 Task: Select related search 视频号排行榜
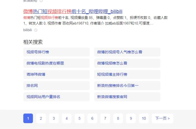click(56, 52)
